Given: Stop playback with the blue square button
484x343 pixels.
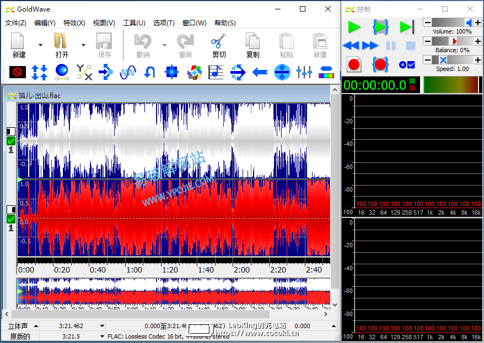Looking at the screenshot, I should click(x=411, y=46).
